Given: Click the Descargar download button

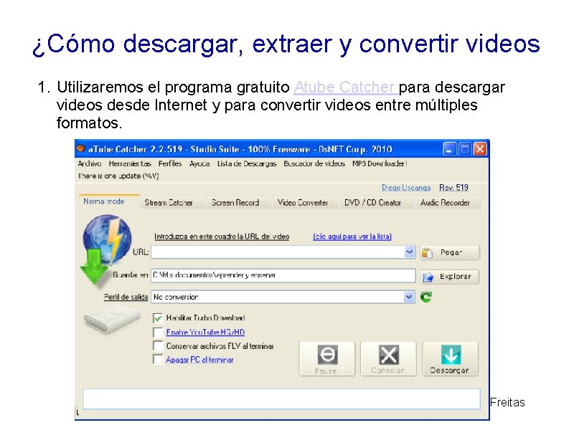Looking at the screenshot, I should tap(451, 359).
